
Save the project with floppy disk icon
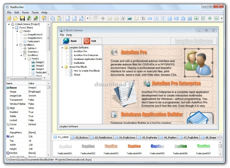pyautogui.click(x=22, y=18)
